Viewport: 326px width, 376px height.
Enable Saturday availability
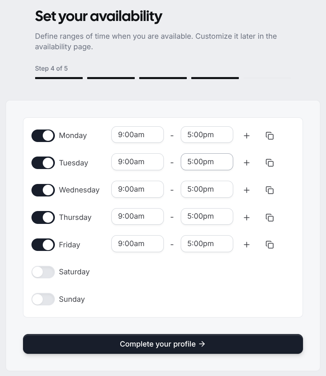[43, 272]
